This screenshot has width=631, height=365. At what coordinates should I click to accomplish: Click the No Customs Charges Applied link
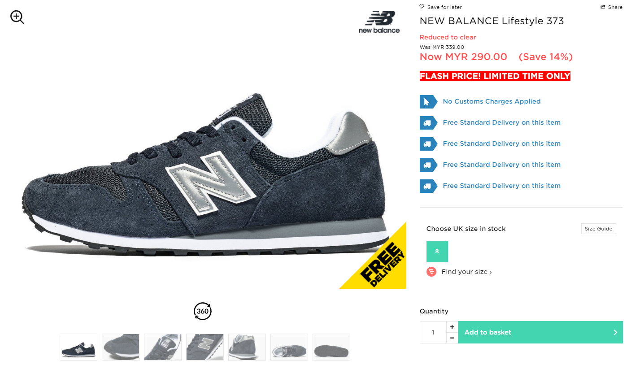(492, 101)
